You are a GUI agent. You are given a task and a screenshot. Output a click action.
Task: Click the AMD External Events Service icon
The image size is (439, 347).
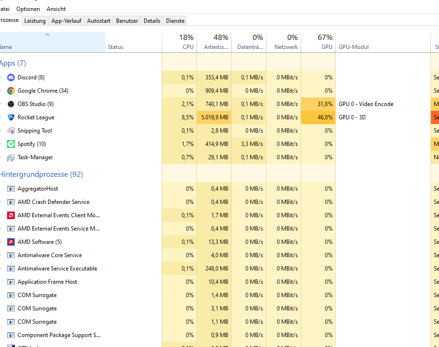[11, 229]
